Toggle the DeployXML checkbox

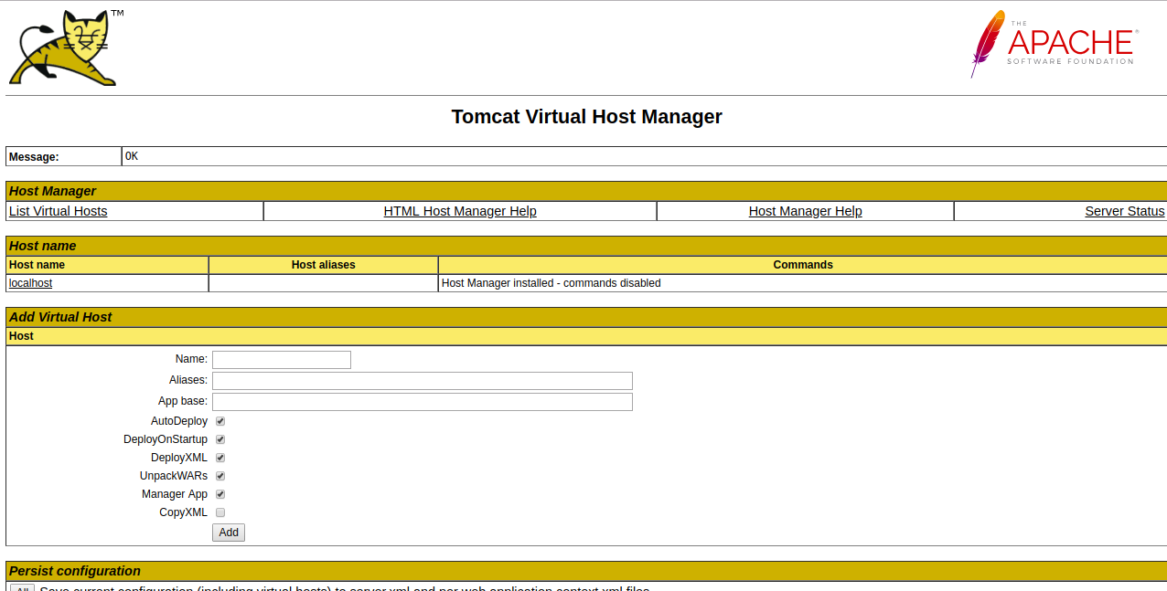coord(220,458)
